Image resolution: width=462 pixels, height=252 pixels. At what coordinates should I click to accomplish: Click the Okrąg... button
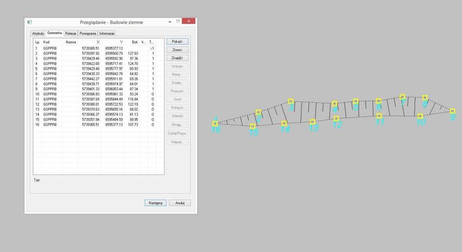177,125
